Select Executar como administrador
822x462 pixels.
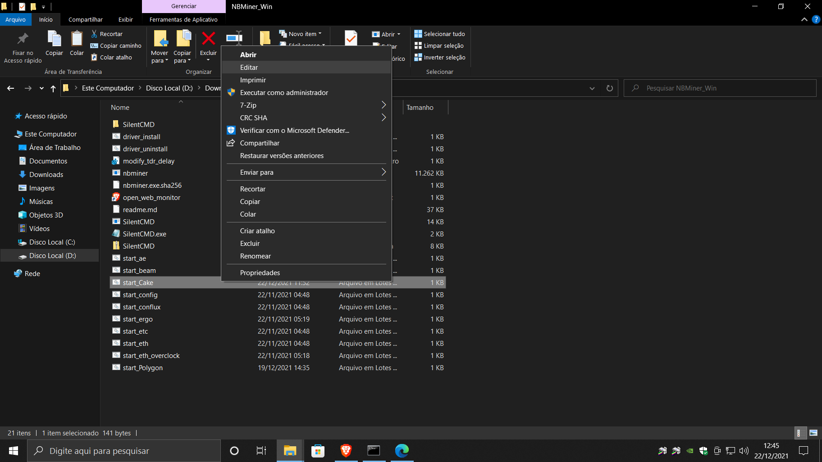coord(306,92)
